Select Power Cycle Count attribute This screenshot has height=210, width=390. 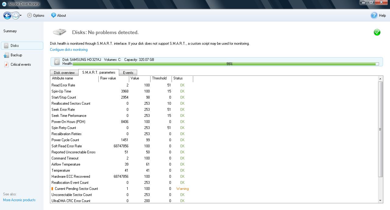point(65,140)
